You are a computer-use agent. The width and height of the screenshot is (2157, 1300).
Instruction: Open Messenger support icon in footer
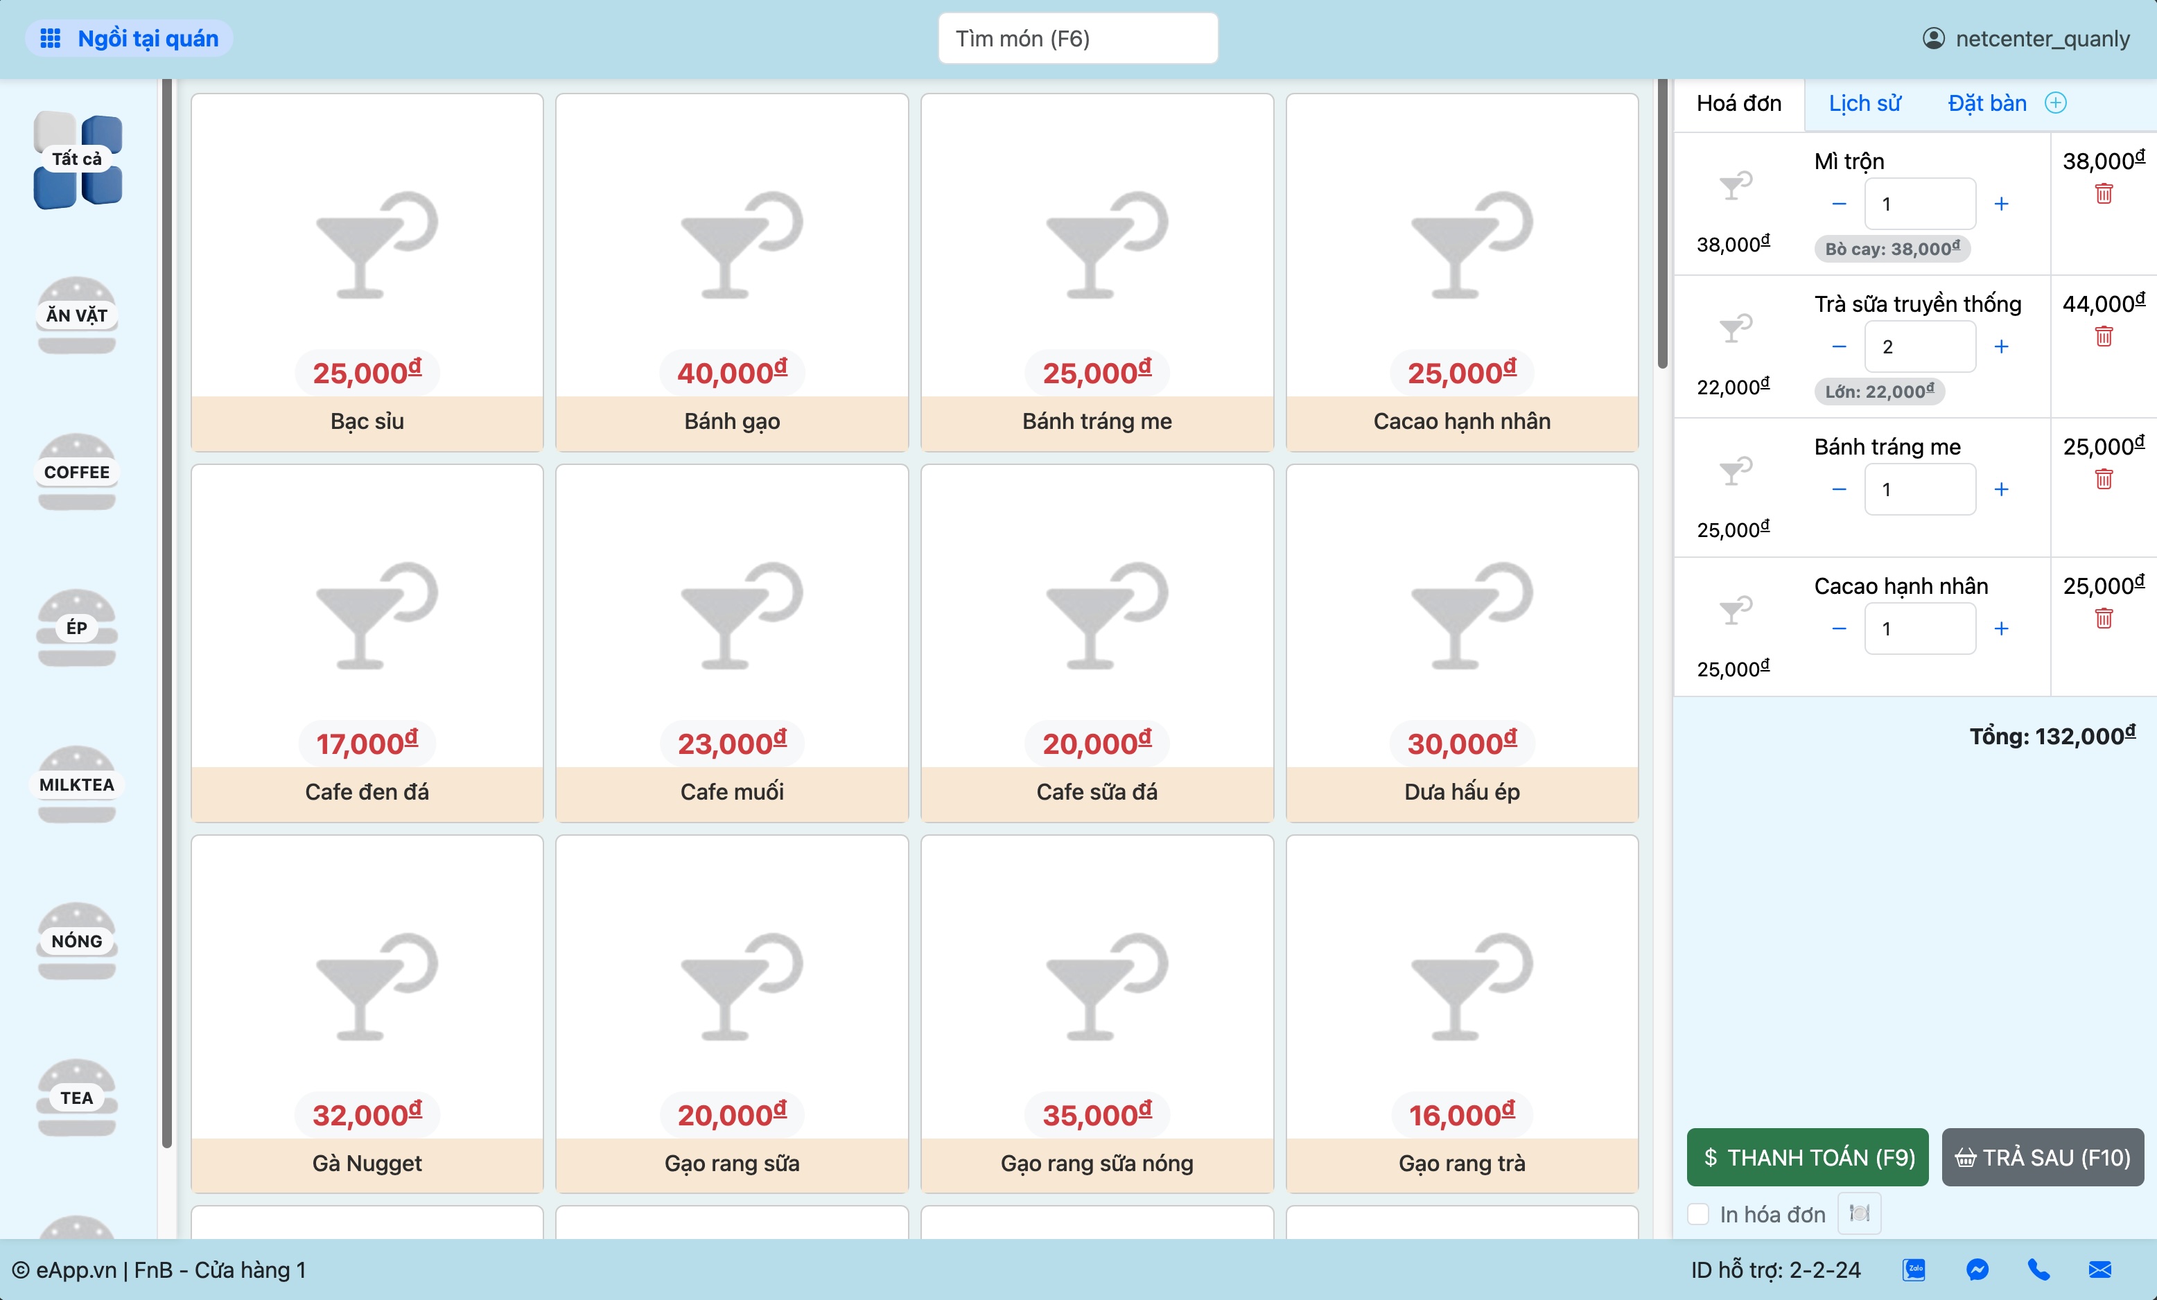1977,1270
